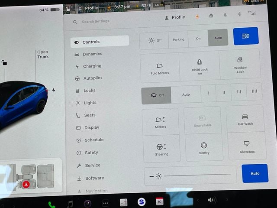Set wipers to speed III
Image resolution: width=277 pixels, height=208 pixels.
coord(239,91)
